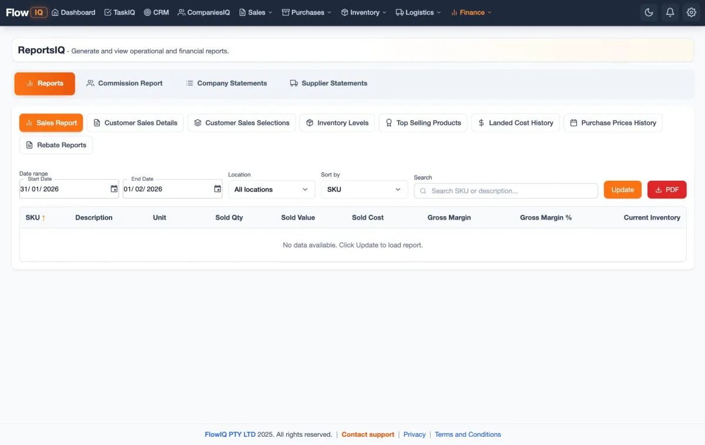Click the Sold Value column header
This screenshot has height=445, width=705.
(x=298, y=218)
